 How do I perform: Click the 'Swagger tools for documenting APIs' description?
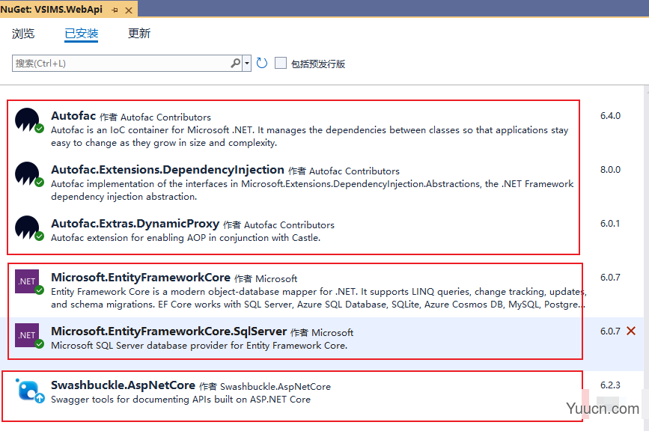point(180,400)
